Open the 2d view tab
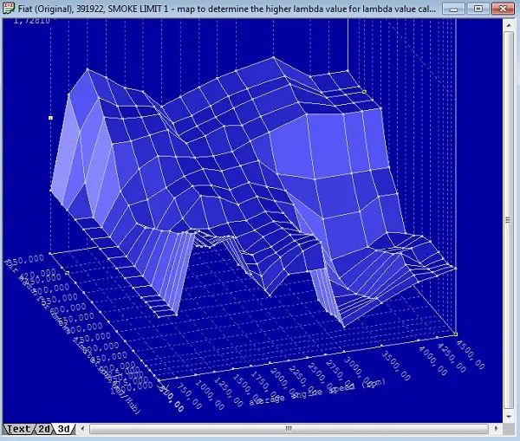520x441 pixels. tap(43, 429)
